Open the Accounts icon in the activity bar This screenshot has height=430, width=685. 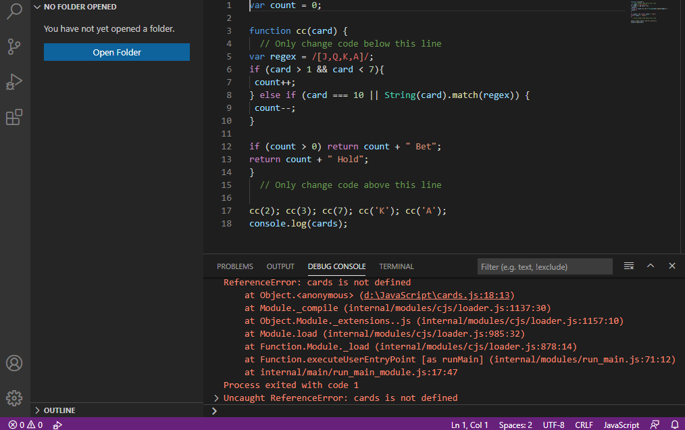click(x=14, y=363)
